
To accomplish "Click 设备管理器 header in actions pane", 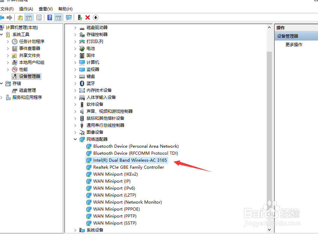I will pyautogui.click(x=296, y=36).
